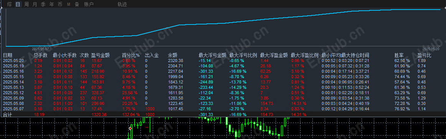Open the 备 tab

click(77, 4)
